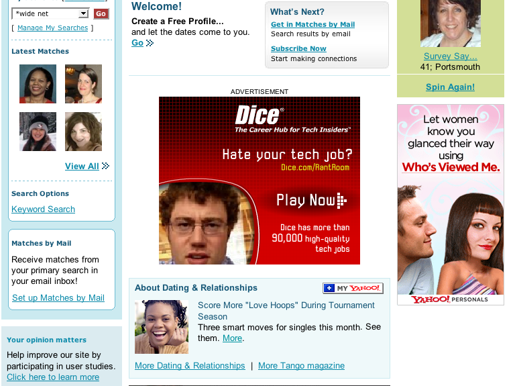Open More Tango magazine link
Viewport: 515px width, 386px height.
tap(301, 366)
